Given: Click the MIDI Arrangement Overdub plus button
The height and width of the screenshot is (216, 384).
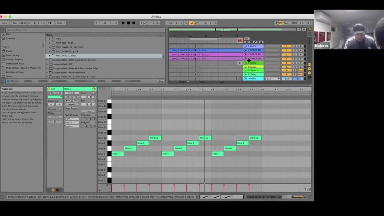Looking at the screenshot, I should coord(141,23).
